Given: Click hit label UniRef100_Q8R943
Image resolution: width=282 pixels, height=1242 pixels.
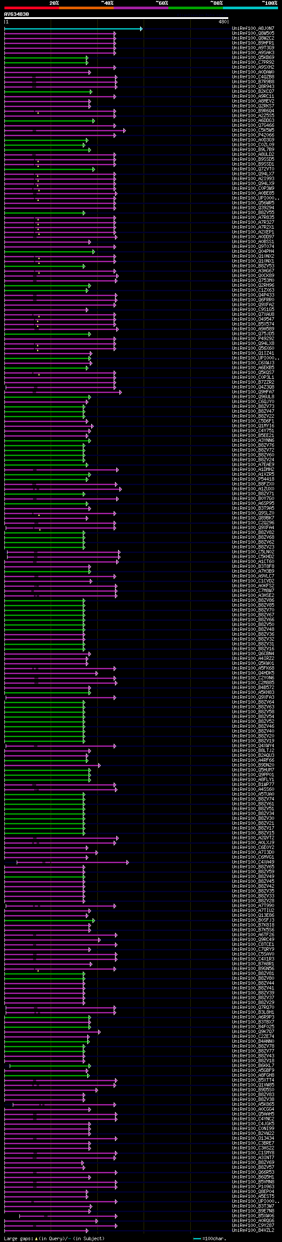Looking at the screenshot, I should 253,86.
